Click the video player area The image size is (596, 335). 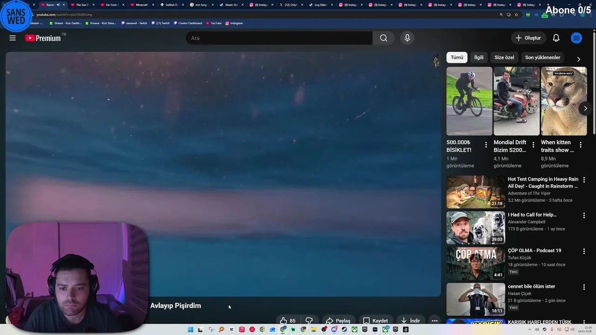223,174
